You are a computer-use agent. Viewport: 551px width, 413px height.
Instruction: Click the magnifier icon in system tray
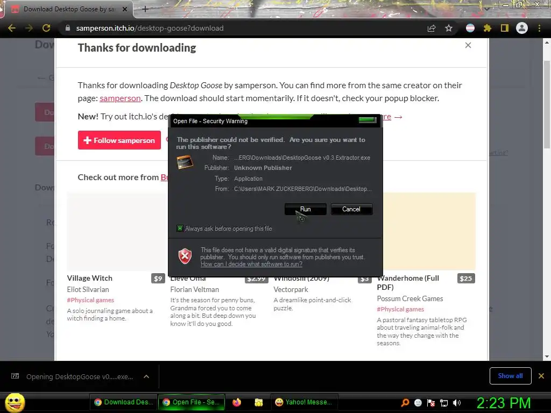(405, 403)
